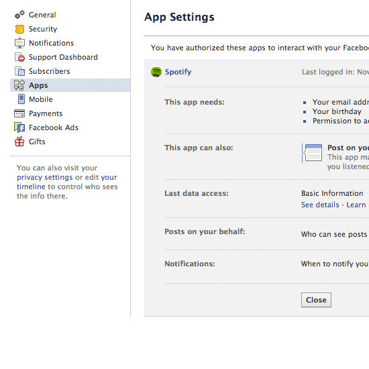The image size is (369, 369).
Task: Click the 'Posts on your behalf:' label
Action: (205, 231)
